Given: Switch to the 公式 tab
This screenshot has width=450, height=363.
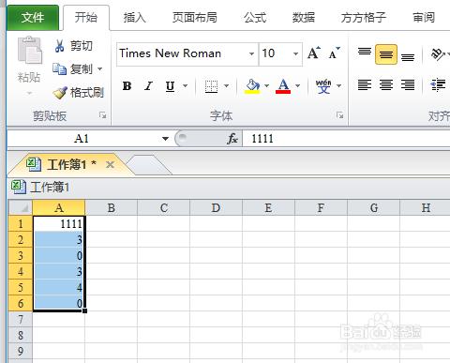Looking at the screenshot, I should [x=255, y=18].
